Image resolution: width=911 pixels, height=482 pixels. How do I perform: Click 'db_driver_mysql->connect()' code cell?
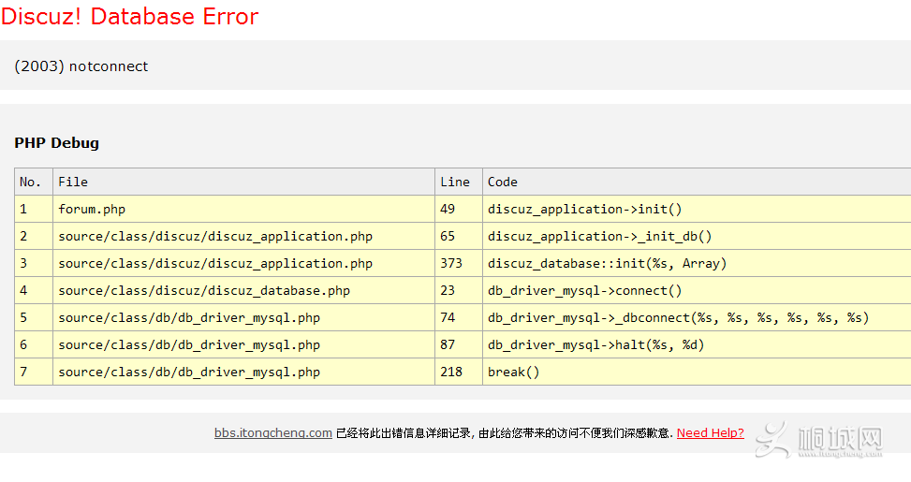(698, 290)
